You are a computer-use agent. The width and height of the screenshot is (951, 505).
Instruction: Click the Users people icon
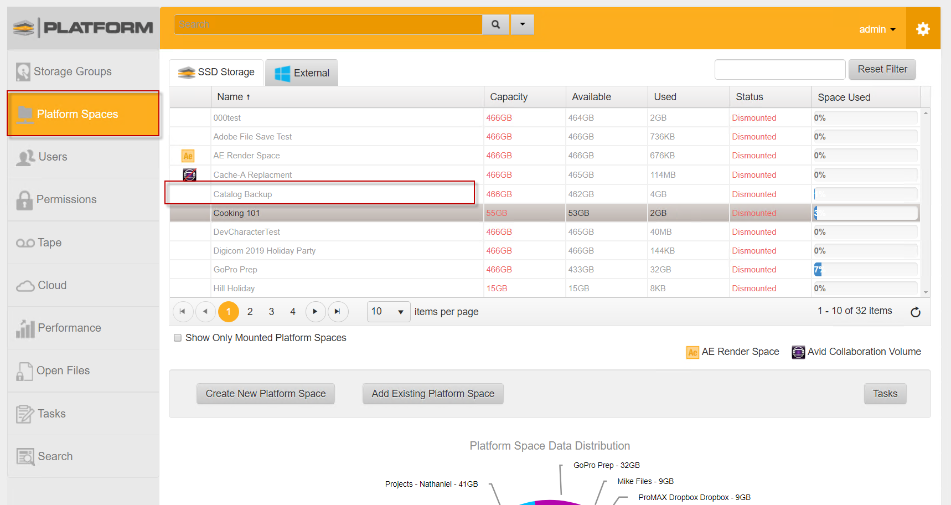tap(25, 157)
